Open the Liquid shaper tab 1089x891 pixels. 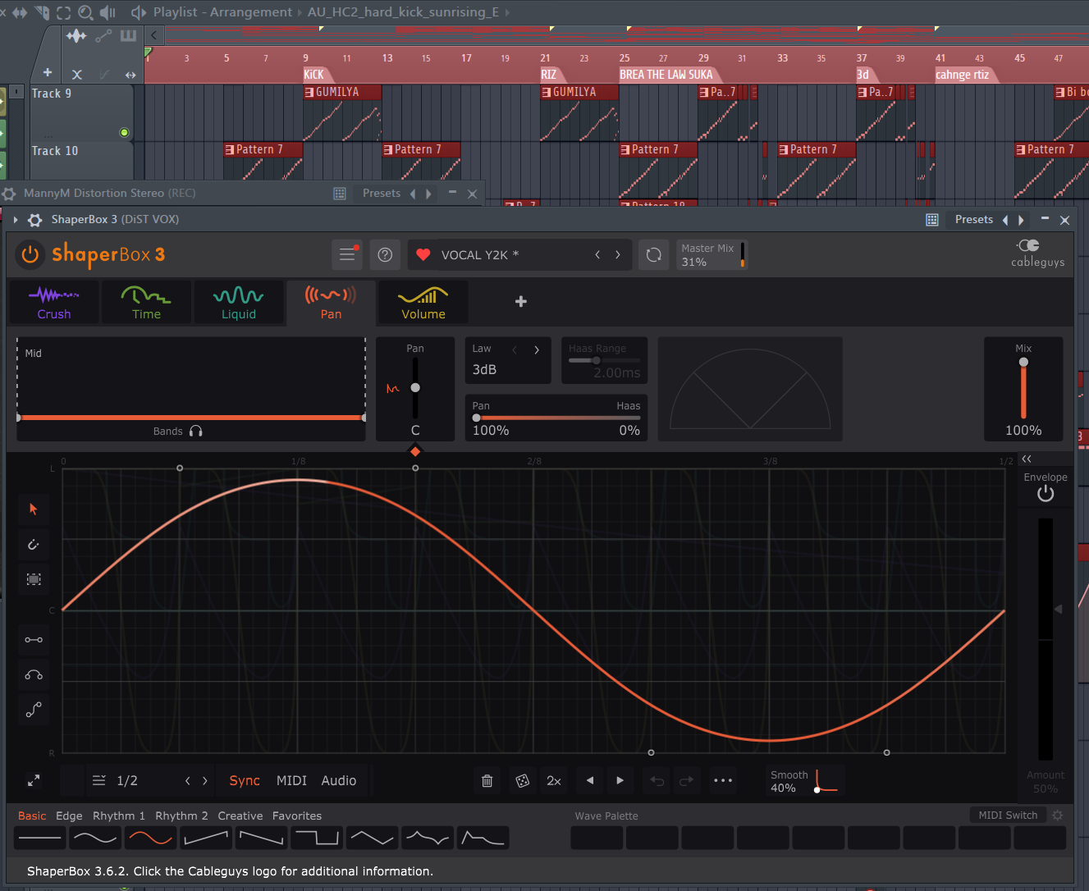(x=239, y=302)
